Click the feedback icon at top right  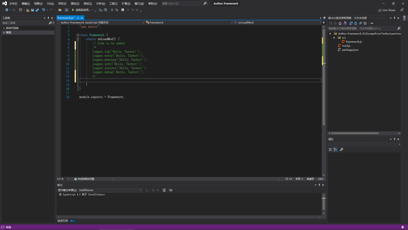click(402, 10)
